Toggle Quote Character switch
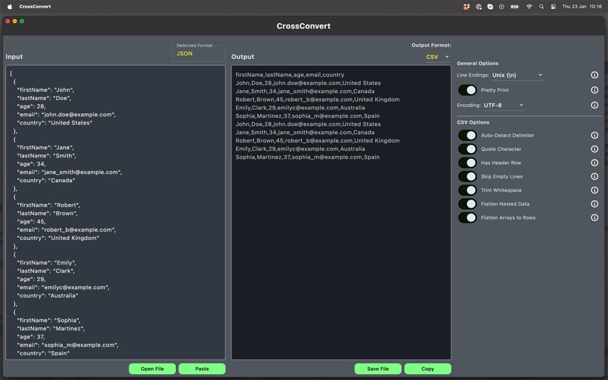 (x=467, y=149)
